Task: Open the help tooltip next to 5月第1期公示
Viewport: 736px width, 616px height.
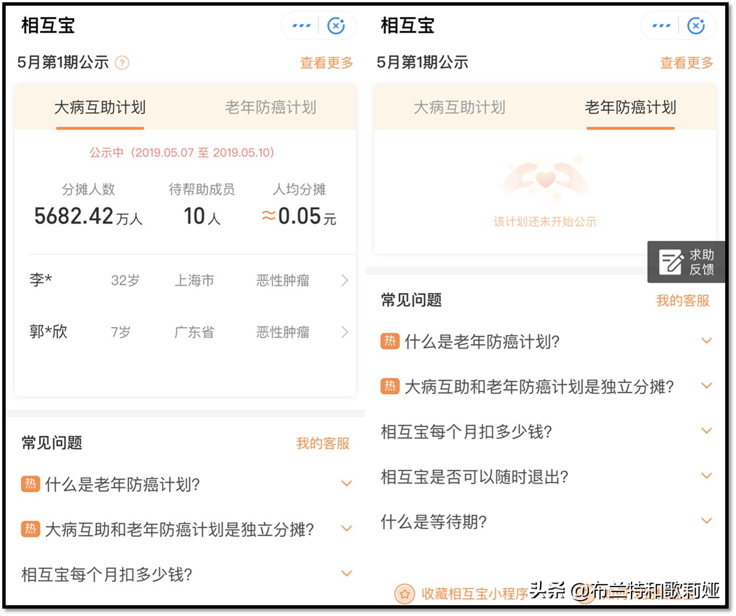Action: [123, 62]
